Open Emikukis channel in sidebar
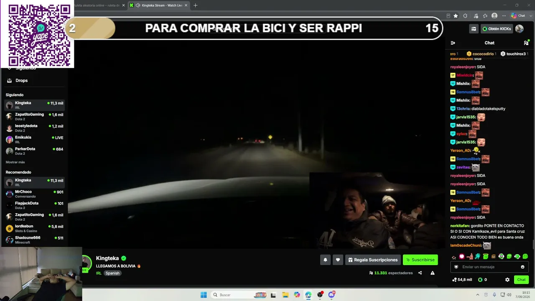 (x=34, y=139)
